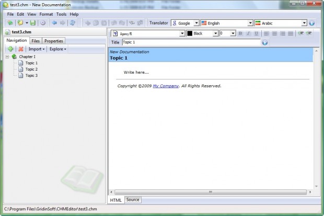Switch to the Navigation tab

tap(17, 40)
